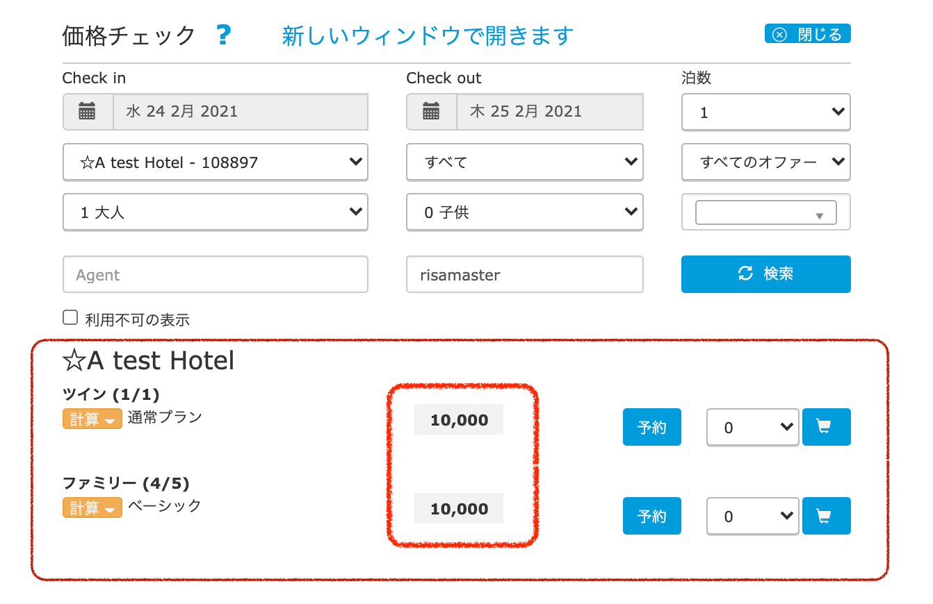Click the Check out calendar icon
The image size is (933, 604).
(x=431, y=111)
